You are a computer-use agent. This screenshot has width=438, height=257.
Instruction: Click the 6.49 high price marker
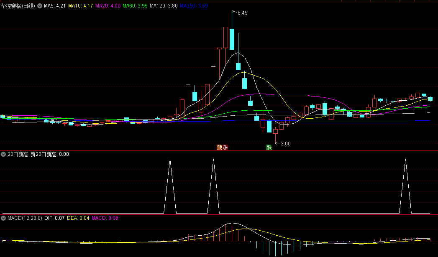[x=243, y=13]
